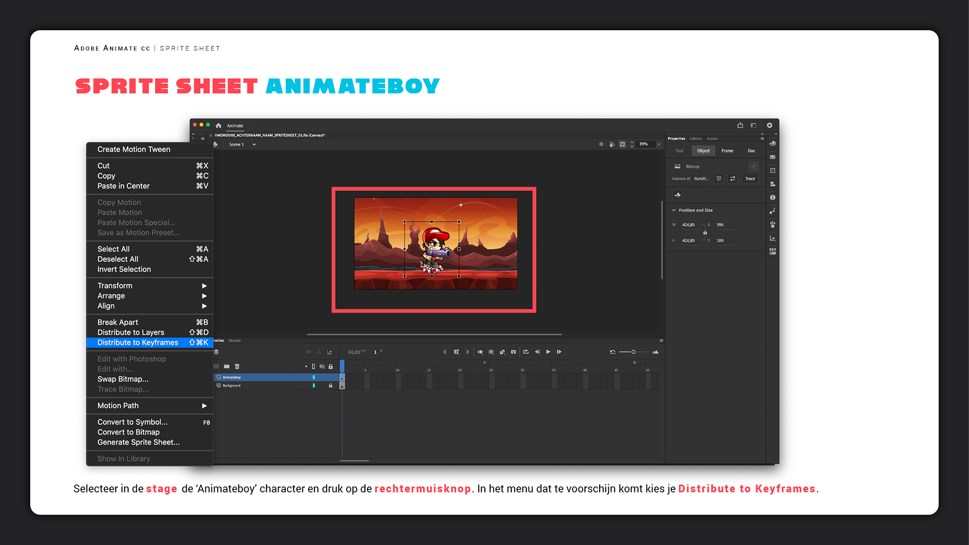Viewport: 969px width, 545px height.
Task: Click the Loop playback icon in timeline
Action: click(x=526, y=352)
